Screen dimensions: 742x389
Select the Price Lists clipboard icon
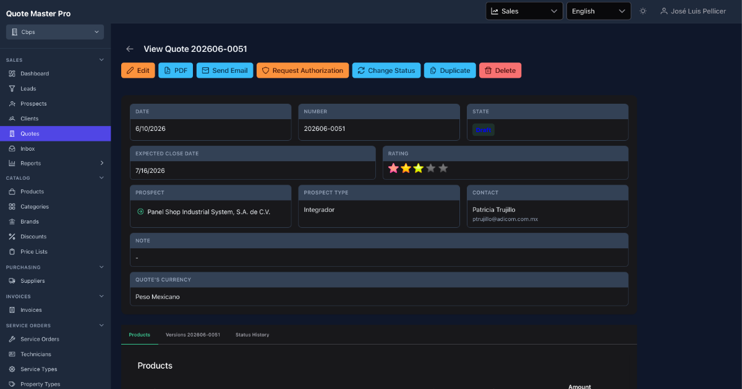[12, 252]
